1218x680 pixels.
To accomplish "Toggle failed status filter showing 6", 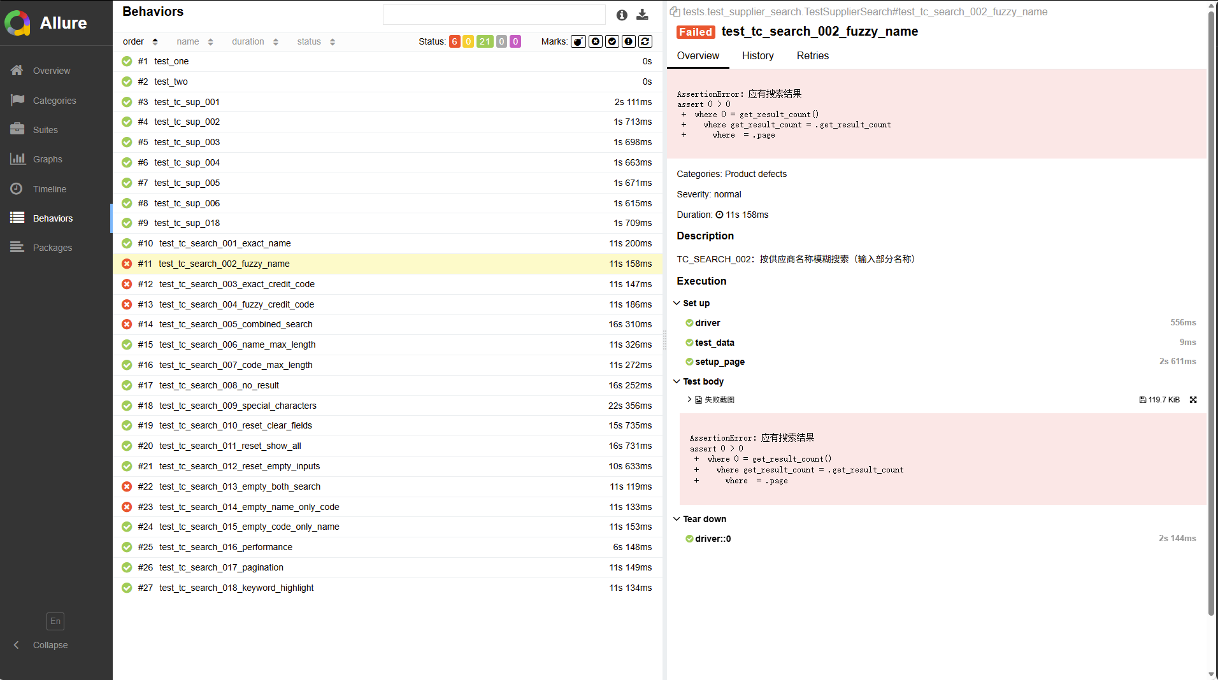I will click(x=455, y=41).
